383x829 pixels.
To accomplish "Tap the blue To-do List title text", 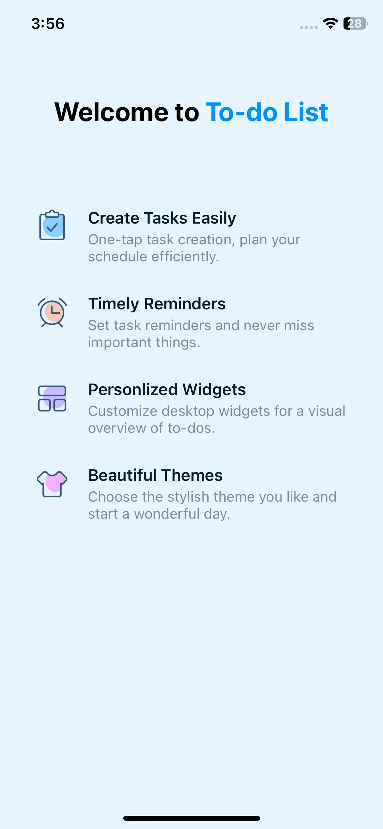I will tap(267, 112).
